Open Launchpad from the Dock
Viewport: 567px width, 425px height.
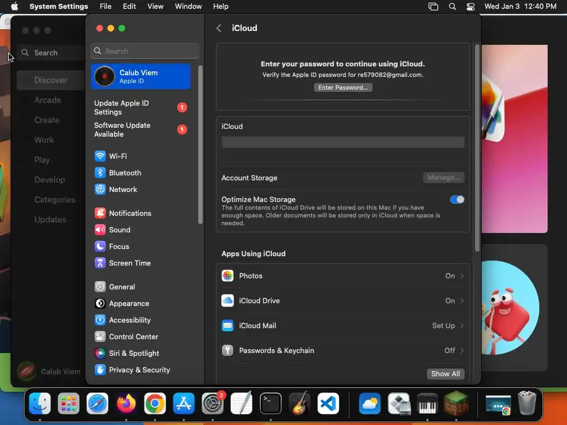(x=68, y=403)
